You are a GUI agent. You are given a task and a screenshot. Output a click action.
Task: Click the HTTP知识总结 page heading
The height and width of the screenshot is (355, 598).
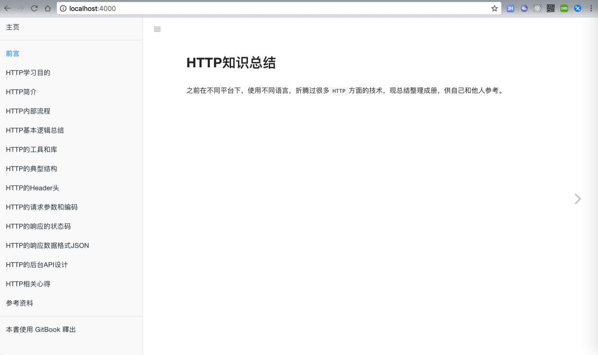click(231, 63)
